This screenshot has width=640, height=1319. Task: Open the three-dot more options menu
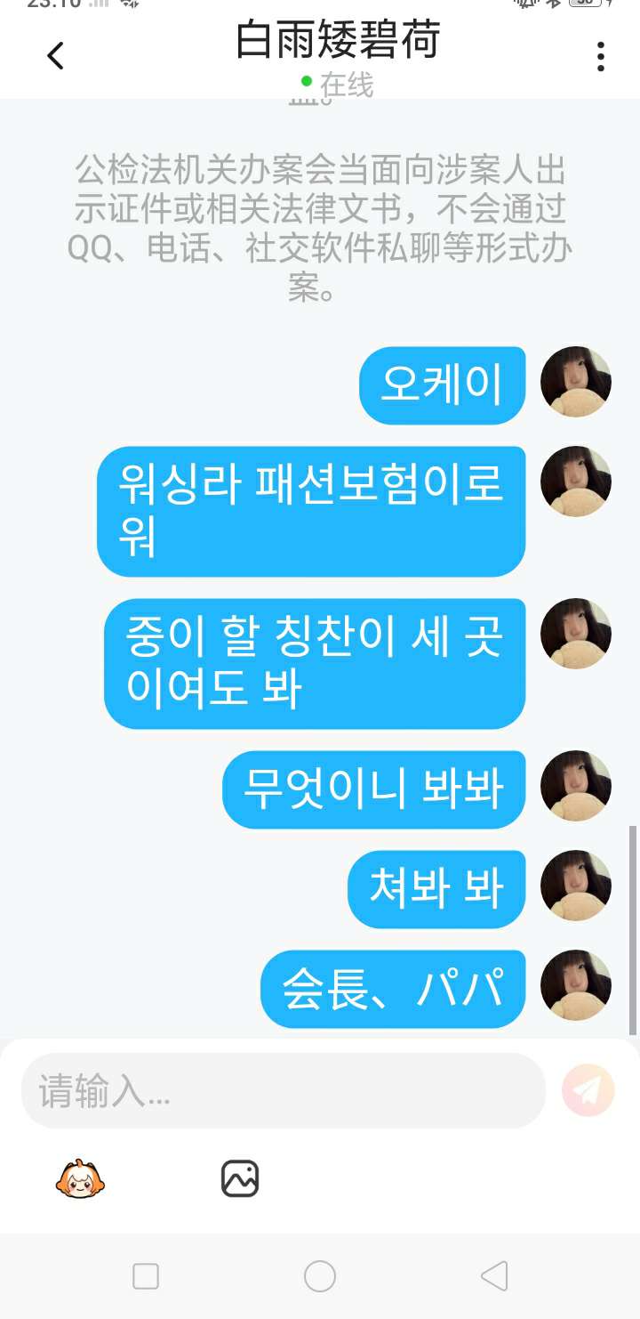click(x=601, y=56)
